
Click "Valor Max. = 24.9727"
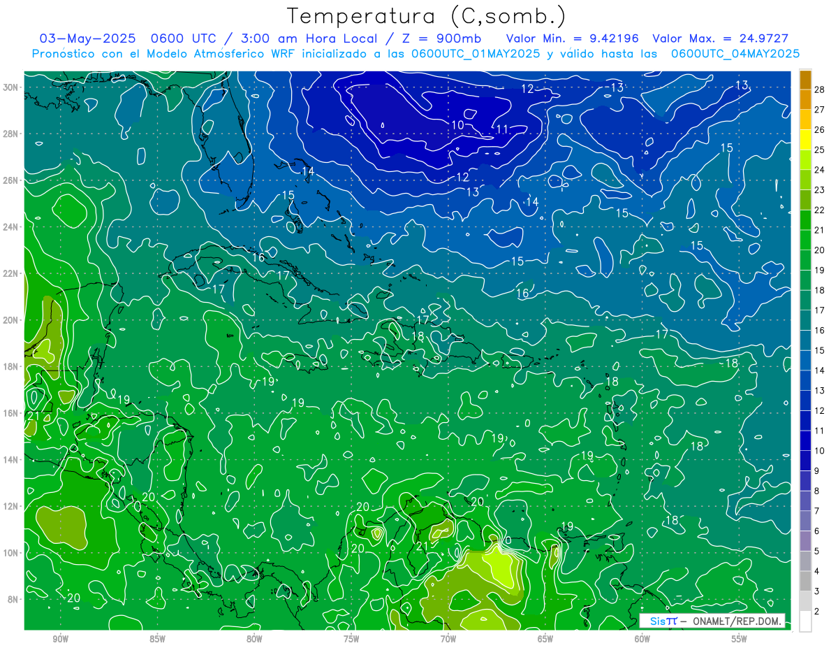pyautogui.click(x=720, y=38)
